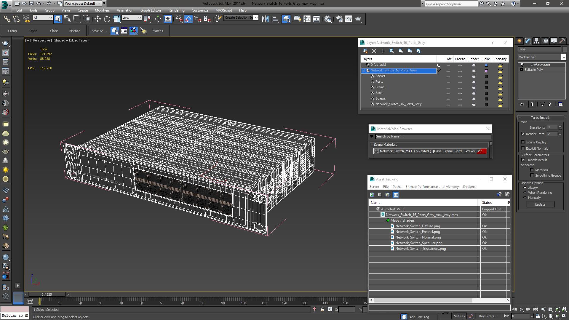This screenshot has width=569, height=320.
Task: Select the Rotate tool in main toolbar
Action: 107,19
